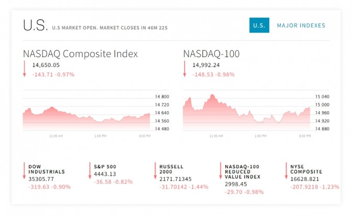This screenshot has height=216, width=351.
Task: Select the U.S. tab
Action: (259, 25)
